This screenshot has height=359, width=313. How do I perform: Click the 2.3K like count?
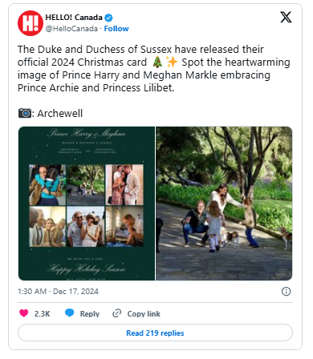(x=42, y=313)
